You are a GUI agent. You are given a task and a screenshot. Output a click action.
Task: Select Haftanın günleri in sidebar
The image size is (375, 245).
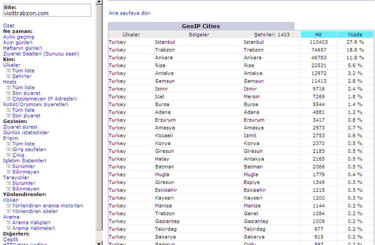click(x=23, y=47)
